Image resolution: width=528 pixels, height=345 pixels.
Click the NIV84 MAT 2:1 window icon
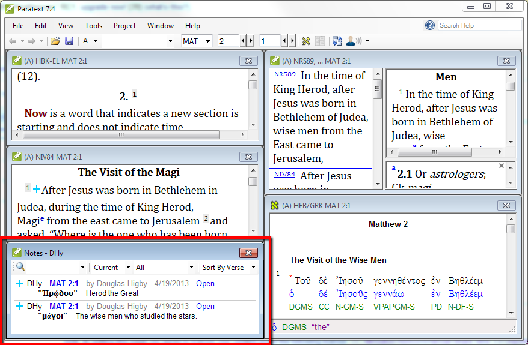pyautogui.click(x=16, y=157)
